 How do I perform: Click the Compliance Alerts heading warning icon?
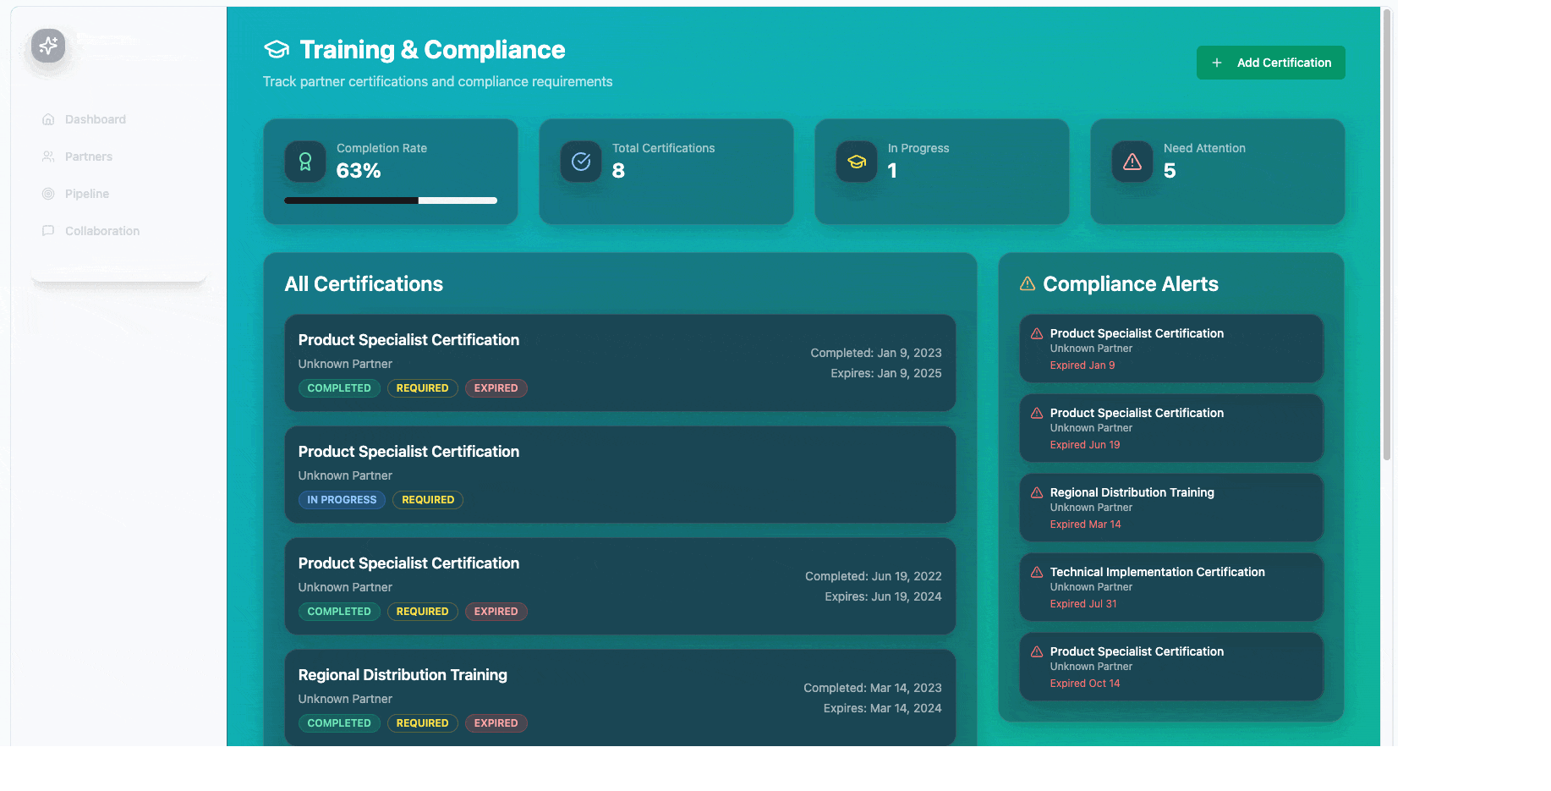(1028, 283)
